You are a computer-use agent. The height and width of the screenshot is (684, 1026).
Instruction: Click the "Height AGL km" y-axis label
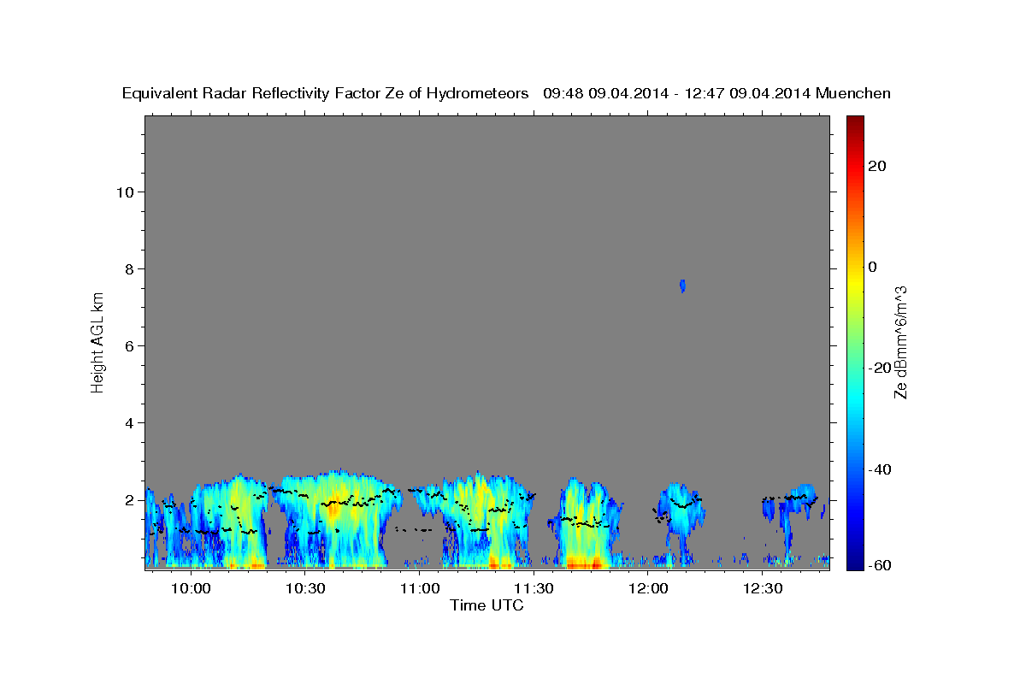97,342
